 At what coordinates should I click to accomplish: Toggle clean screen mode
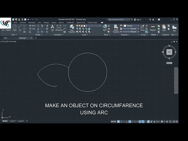tap(174, 122)
